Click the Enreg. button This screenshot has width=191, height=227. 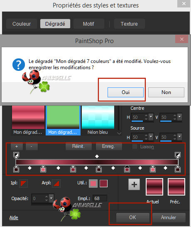109,146
